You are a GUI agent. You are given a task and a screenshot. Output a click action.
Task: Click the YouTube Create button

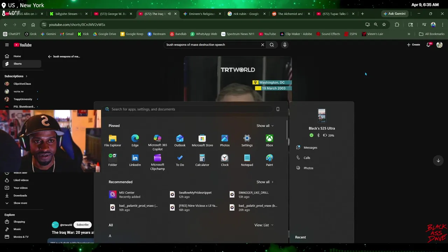(413, 45)
